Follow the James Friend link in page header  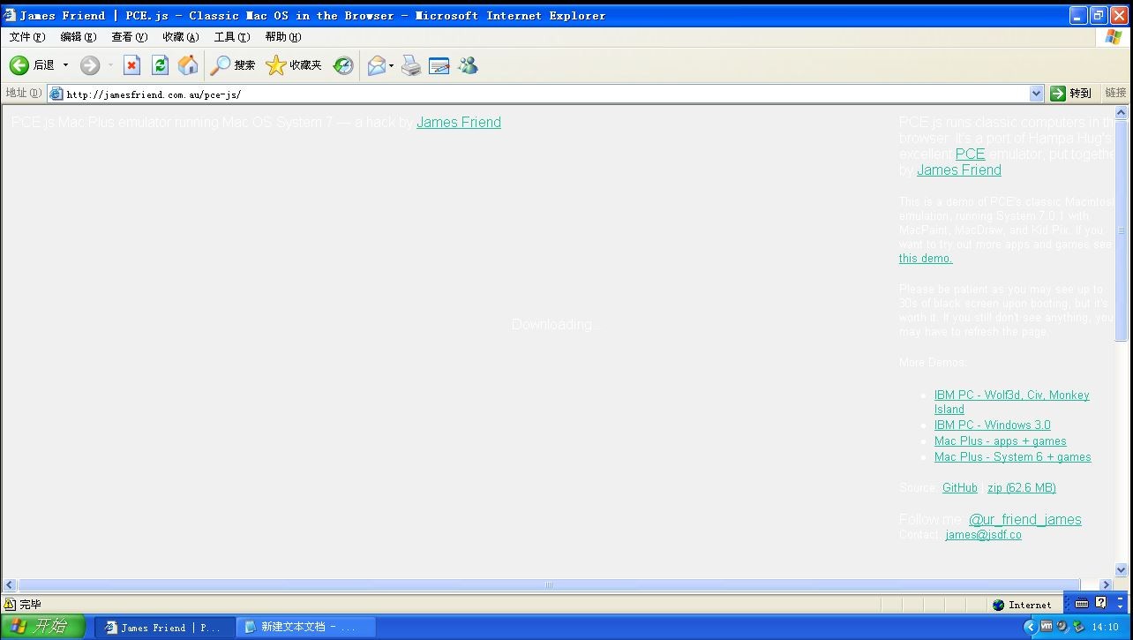[x=459, y=123]
